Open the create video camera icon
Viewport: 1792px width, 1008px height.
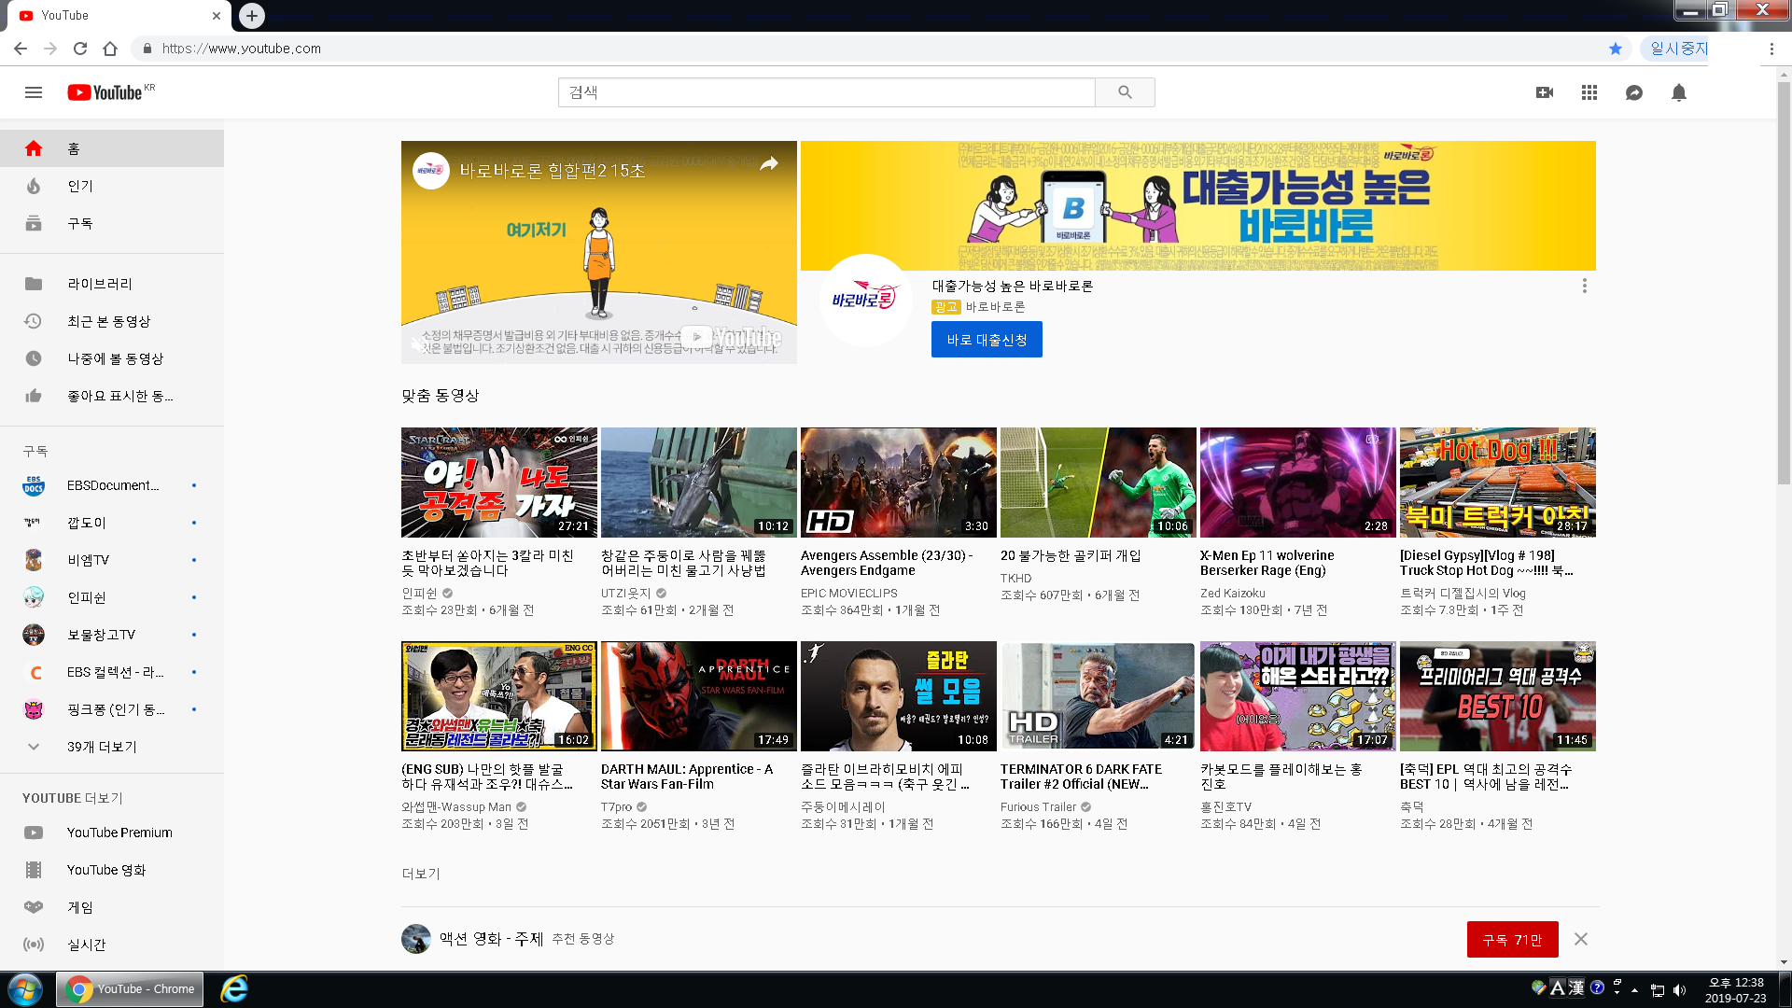pos(1545,92)
